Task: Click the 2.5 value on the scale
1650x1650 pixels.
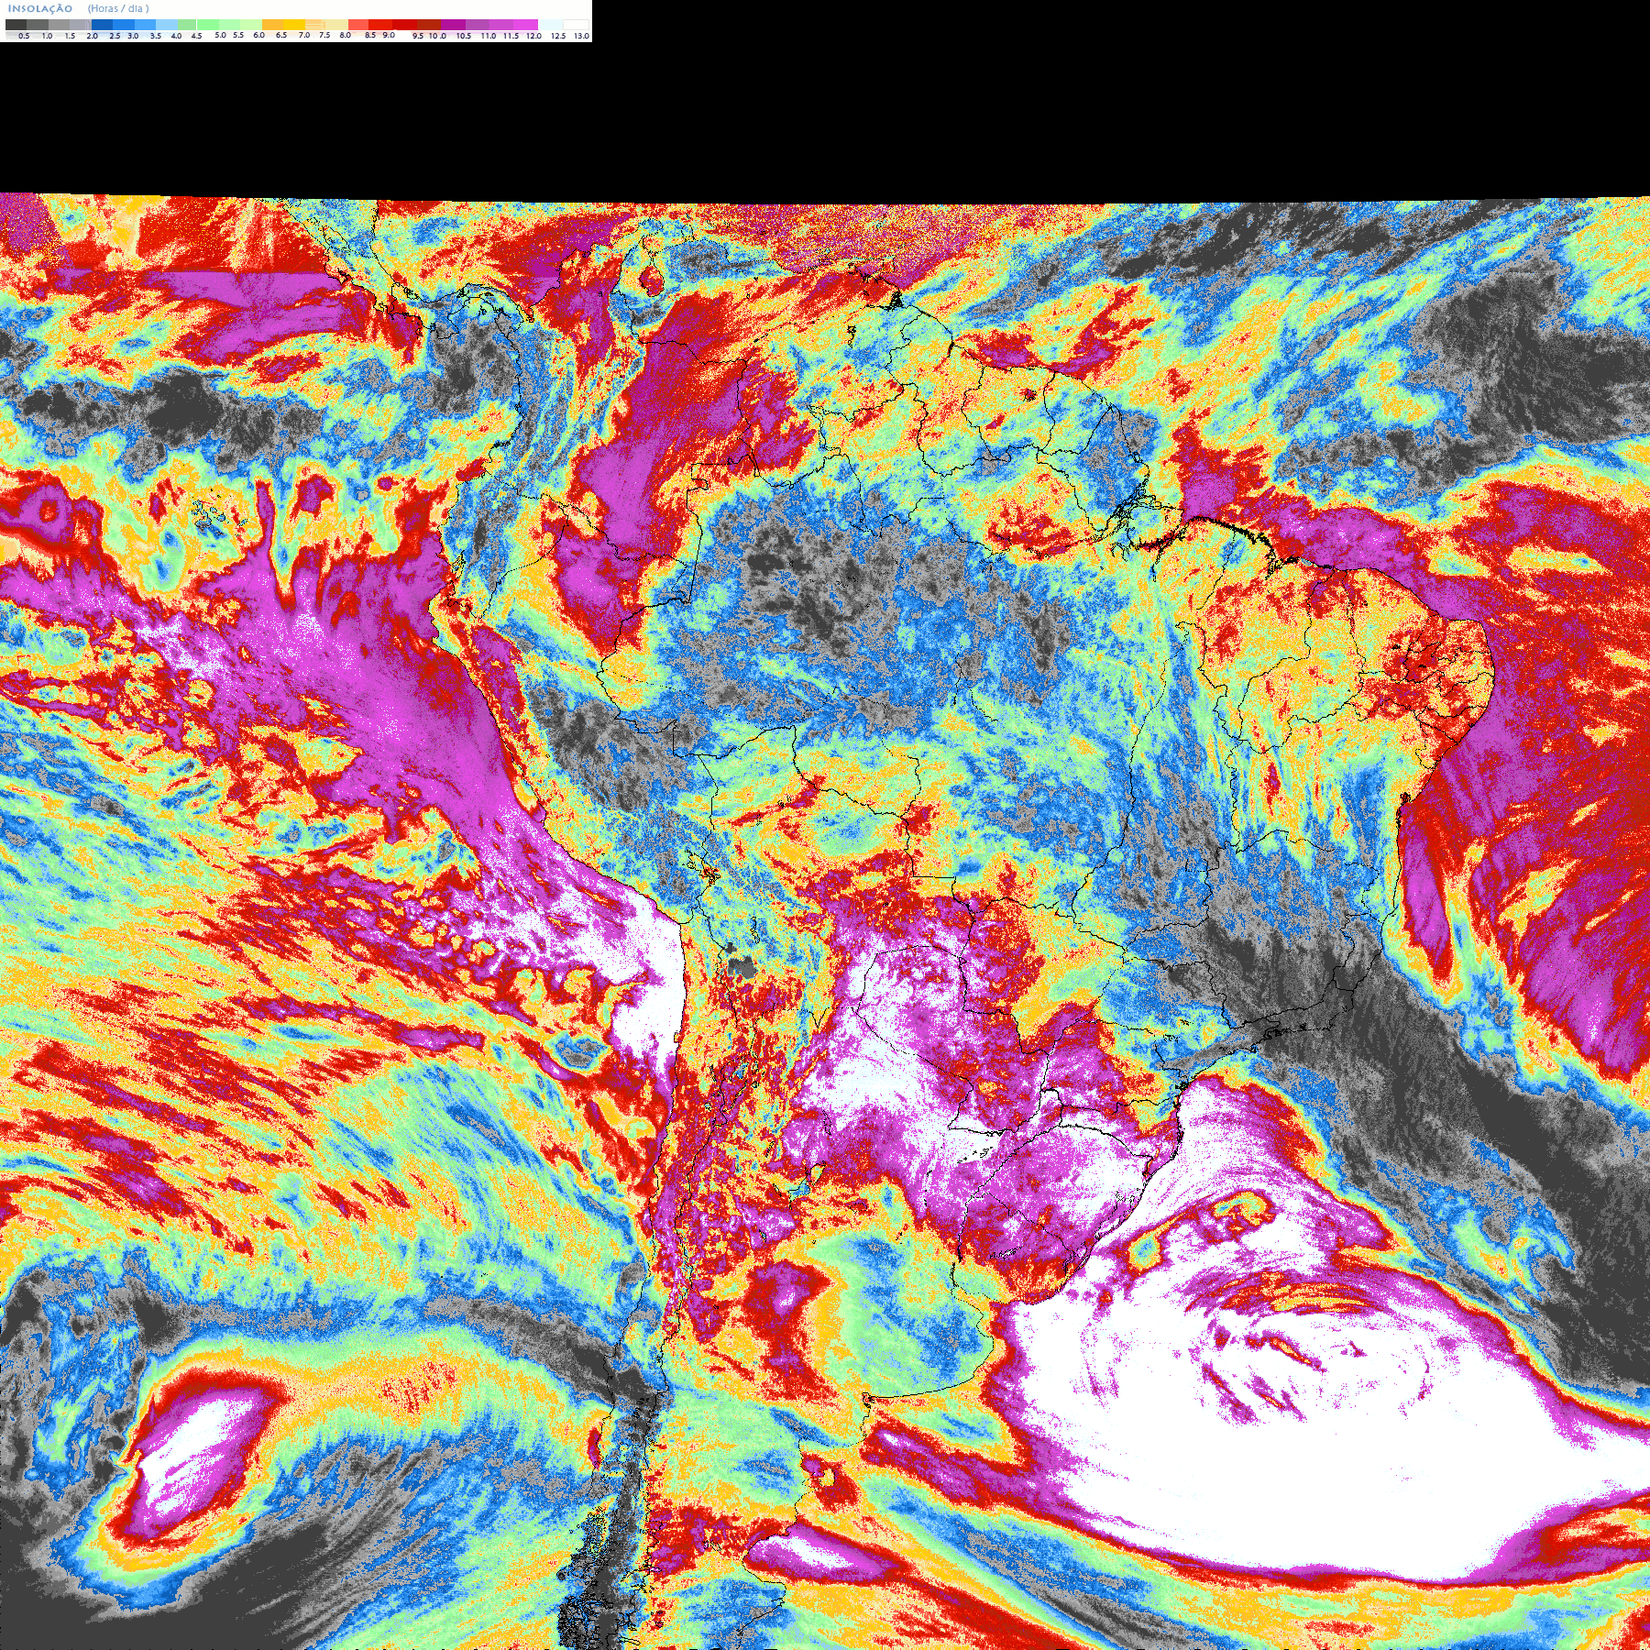Action: tap(115, 36)
